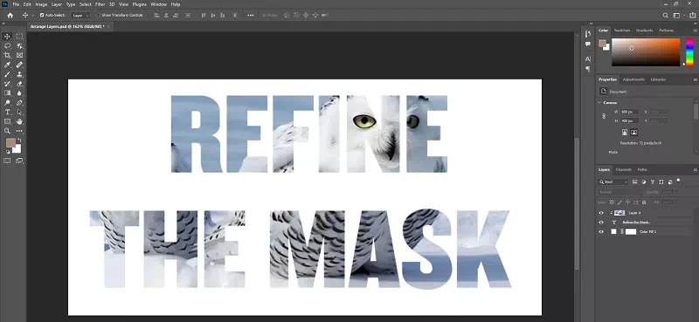Screen dimensions: 699x322
Task: Switch to the Channels tab
Action: [x=624, y=169]
